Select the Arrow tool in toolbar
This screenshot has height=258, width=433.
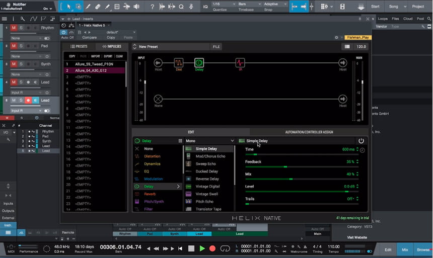click(69, 7)
